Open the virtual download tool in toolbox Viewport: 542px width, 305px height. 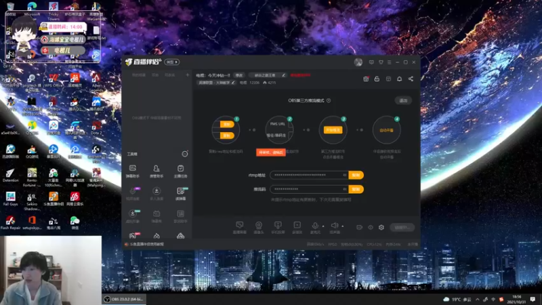coord(133,216)
